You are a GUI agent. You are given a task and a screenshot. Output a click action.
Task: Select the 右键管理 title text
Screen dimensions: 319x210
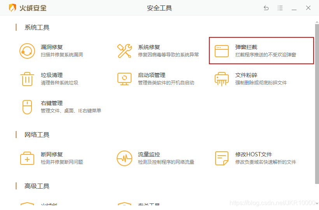[x=52, y=103]
